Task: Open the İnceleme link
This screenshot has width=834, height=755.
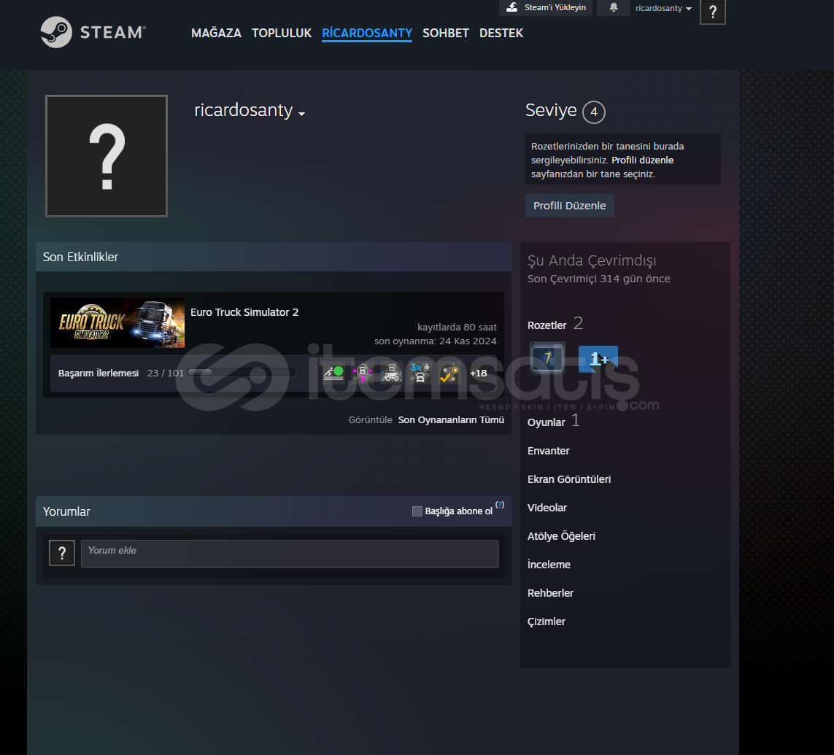Action: [x=549, y=565]
